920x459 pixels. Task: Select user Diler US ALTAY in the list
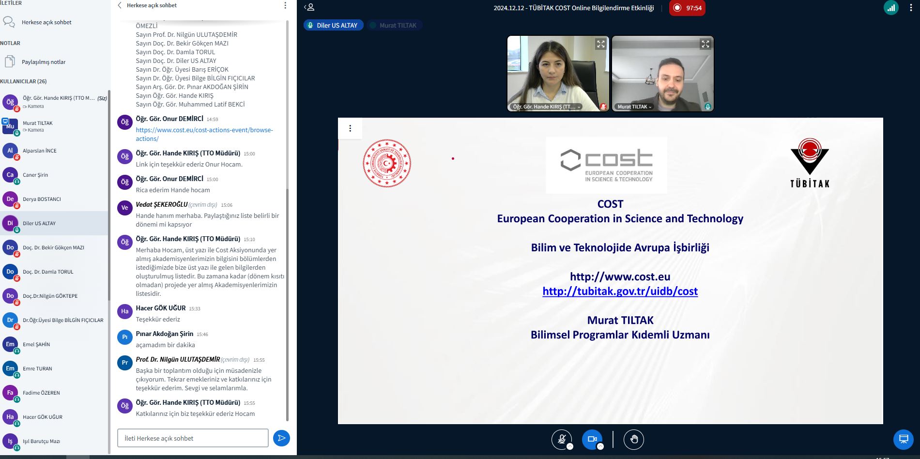[54, 223]
